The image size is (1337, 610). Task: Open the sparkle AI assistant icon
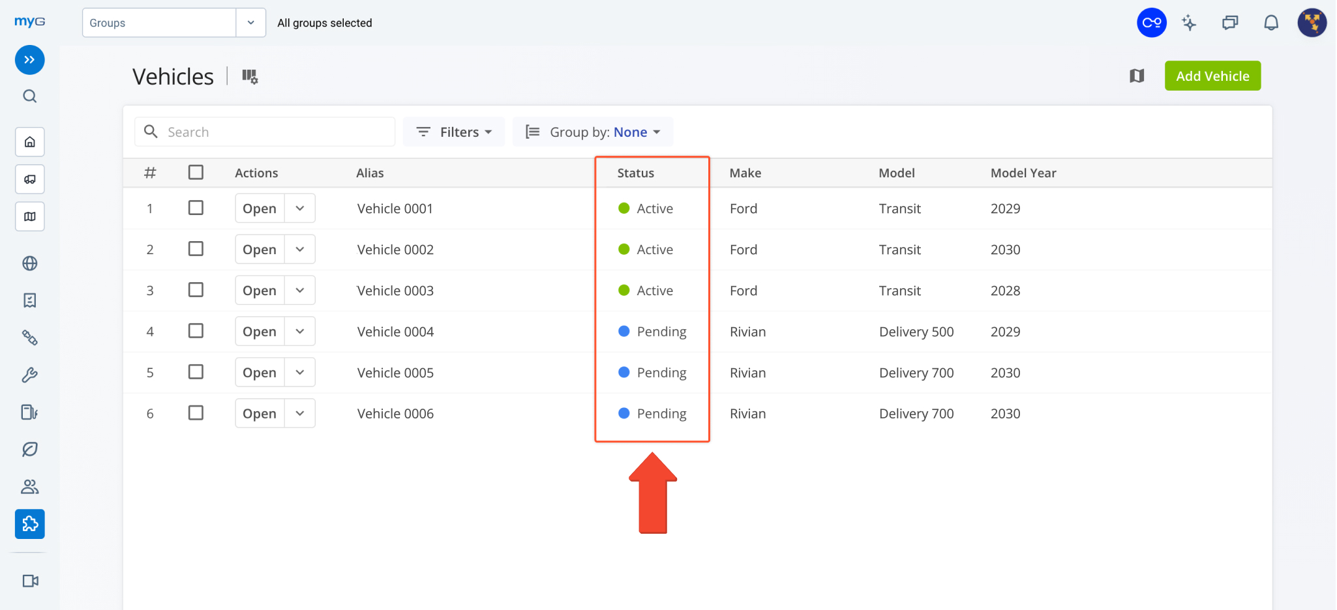pyautogui.click(x=1189, y=23)
